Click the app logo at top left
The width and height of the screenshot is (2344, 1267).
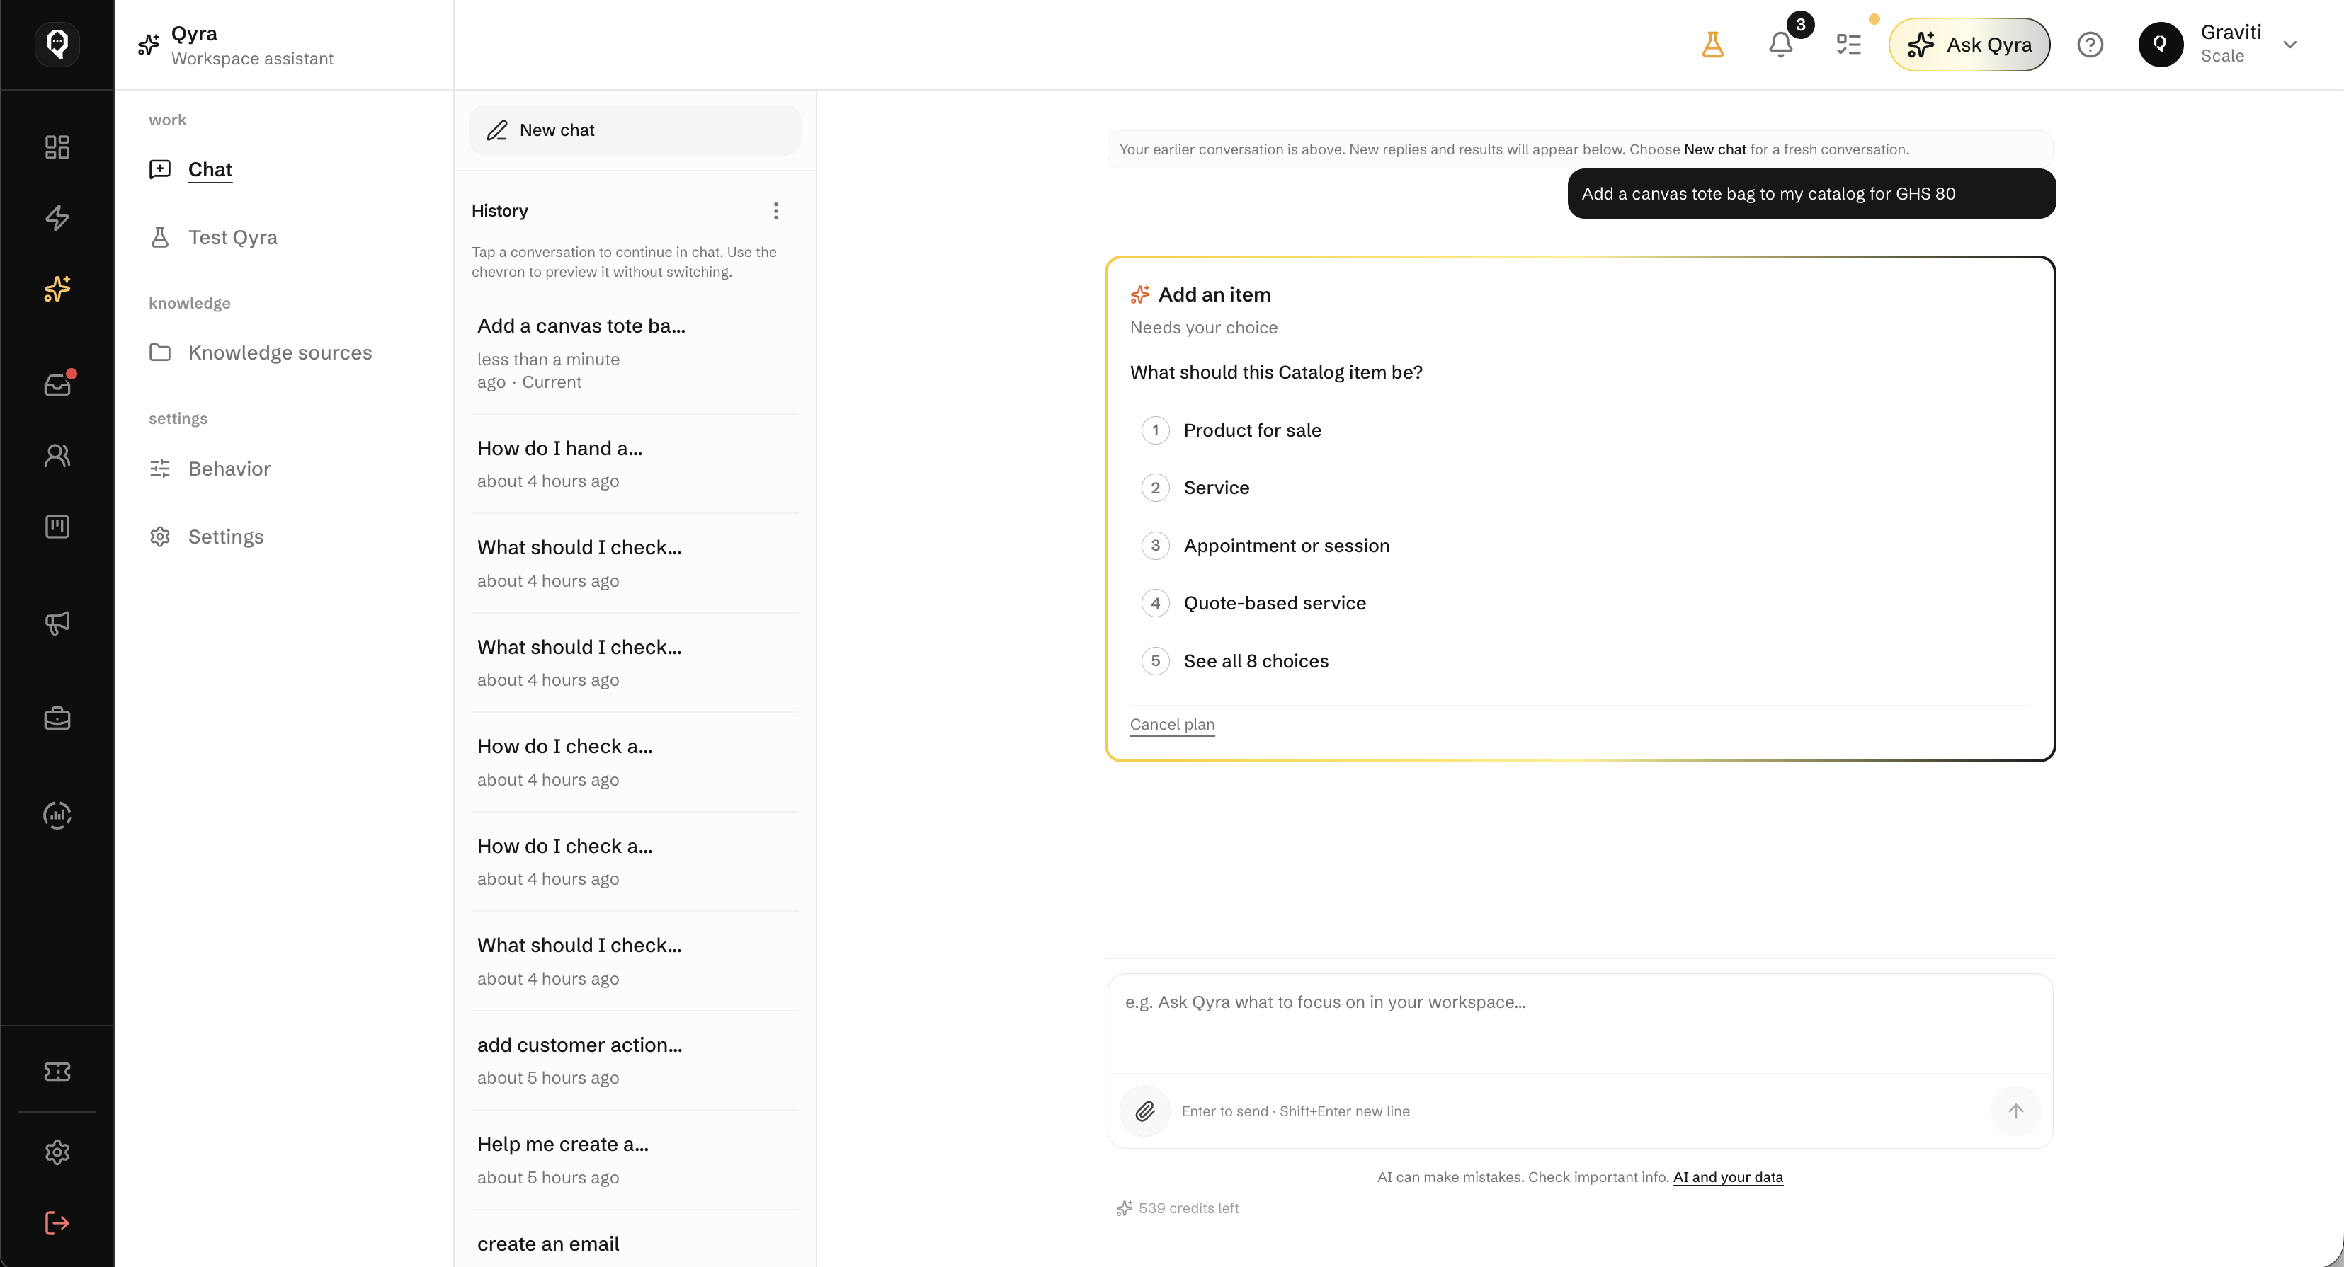coord(57,44)
